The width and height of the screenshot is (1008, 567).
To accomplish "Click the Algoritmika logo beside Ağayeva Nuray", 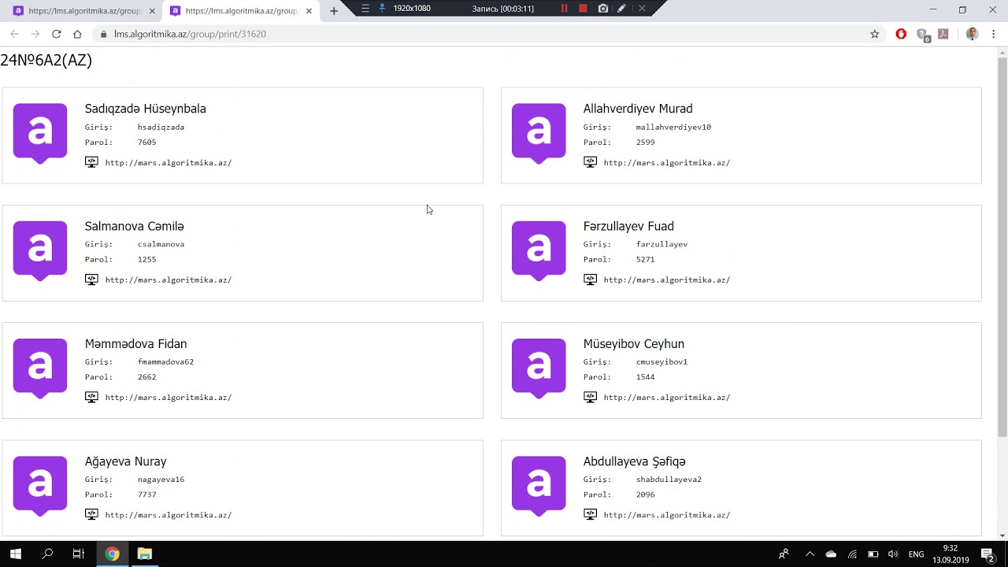I will click(x=40, y=485).
